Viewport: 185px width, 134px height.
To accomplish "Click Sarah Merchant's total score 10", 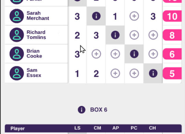I will [172, 16].
